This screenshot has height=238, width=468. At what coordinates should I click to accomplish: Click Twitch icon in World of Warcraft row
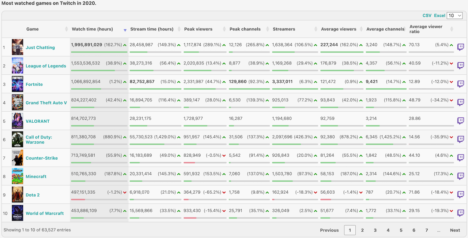tap(461, 213)
